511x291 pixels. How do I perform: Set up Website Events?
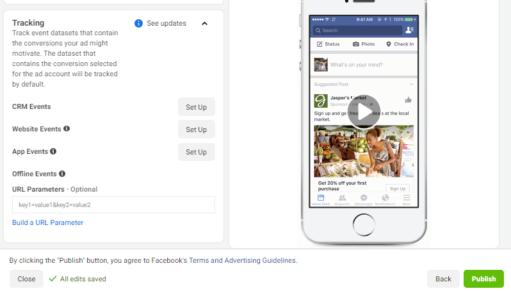point(196,129)
